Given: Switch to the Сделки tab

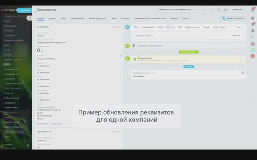Looking at the screenshot, I should [x=52, y=19].
